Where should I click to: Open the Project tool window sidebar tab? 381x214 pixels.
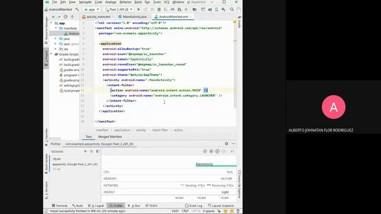[46, 59]
